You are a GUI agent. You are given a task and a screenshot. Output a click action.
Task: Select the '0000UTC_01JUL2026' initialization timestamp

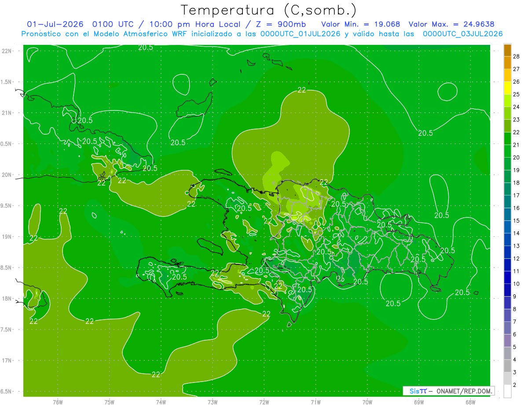point(301,34)
